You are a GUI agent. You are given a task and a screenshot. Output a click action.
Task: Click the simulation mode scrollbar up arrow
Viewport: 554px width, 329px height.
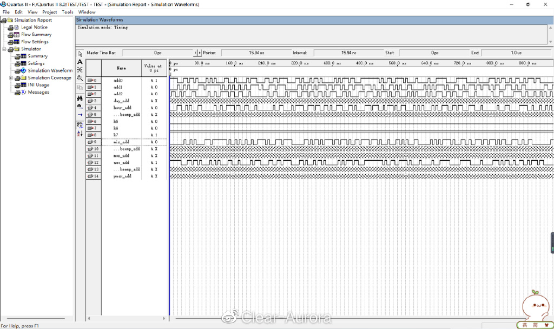(550, 28)
